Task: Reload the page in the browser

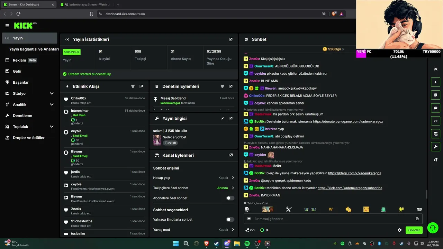Action: pos(18,14)
